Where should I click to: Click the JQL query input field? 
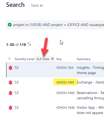(x=55, y=25)
